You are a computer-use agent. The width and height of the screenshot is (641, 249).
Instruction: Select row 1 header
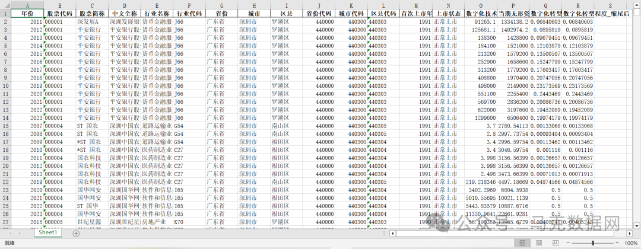(5, 14)
